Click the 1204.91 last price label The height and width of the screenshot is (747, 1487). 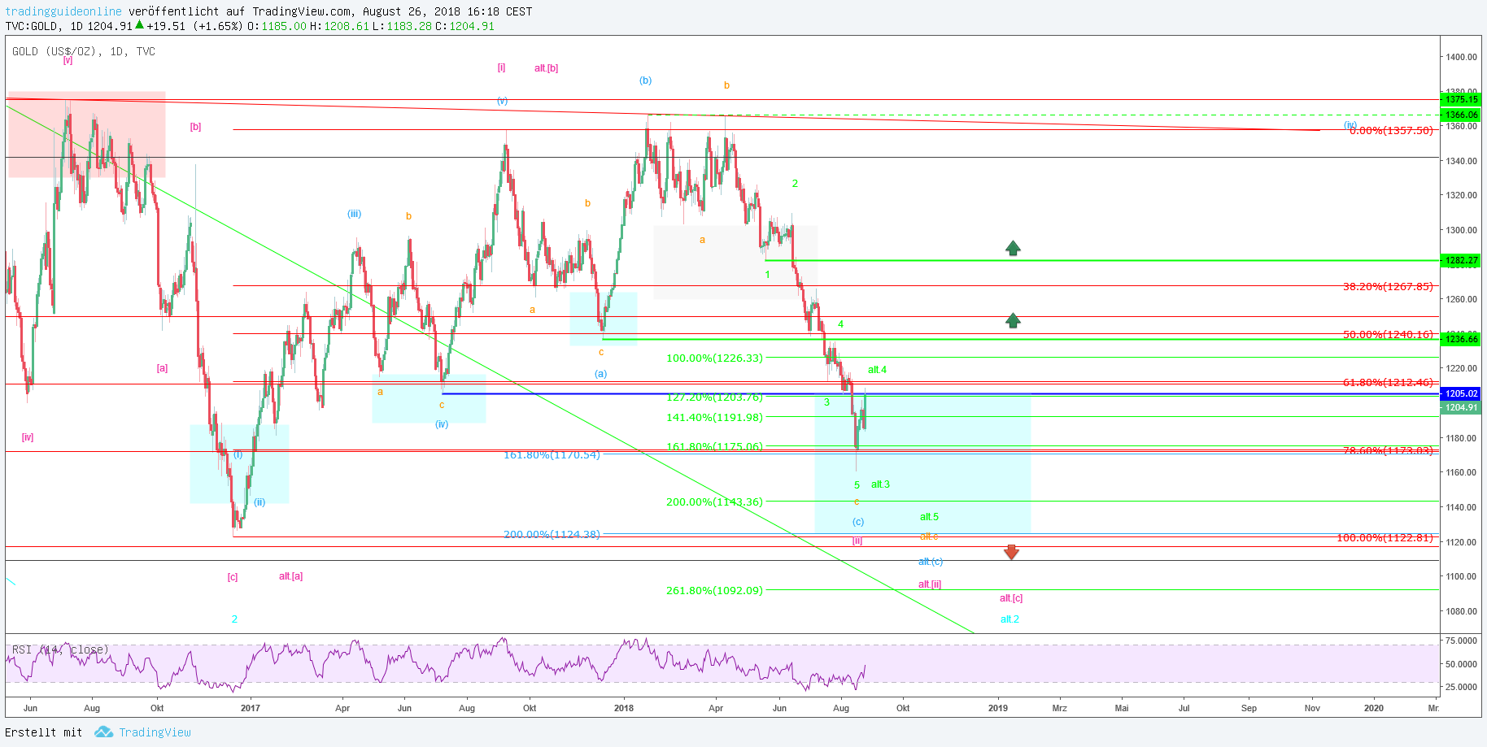coord(1461,407)
